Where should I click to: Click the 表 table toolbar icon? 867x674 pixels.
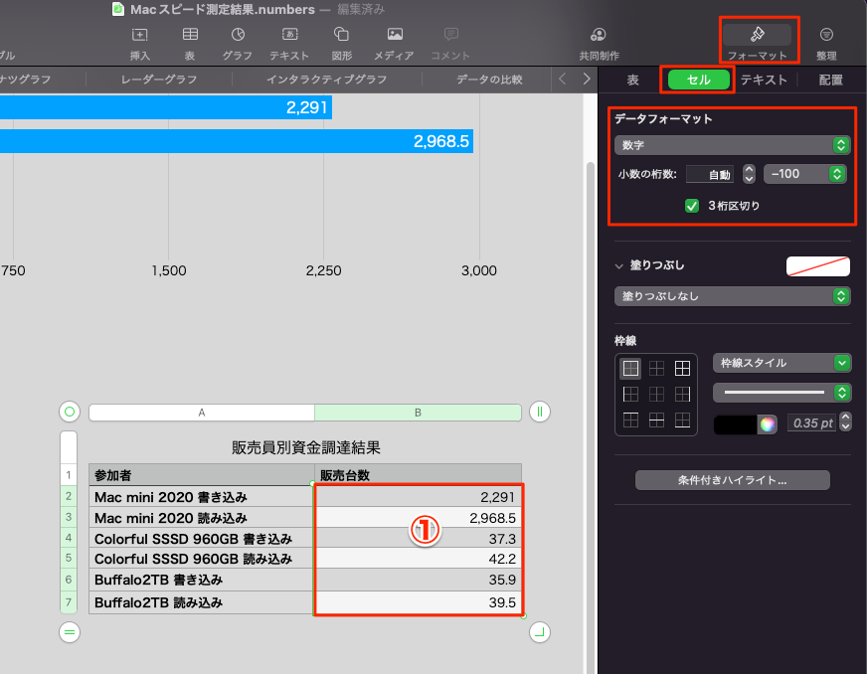[190, 35]
